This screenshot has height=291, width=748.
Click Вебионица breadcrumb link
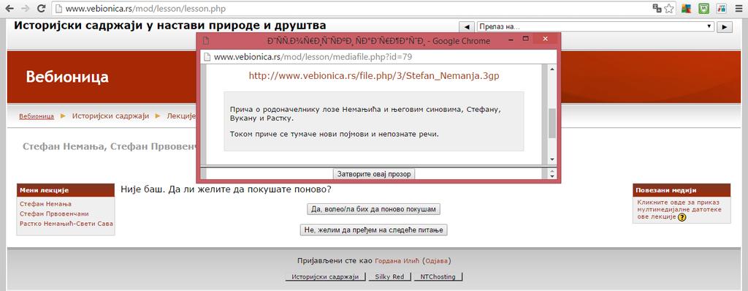[37, 116]
